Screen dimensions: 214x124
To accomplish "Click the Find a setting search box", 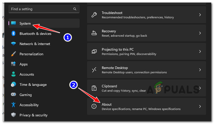I will coord(41,9).
